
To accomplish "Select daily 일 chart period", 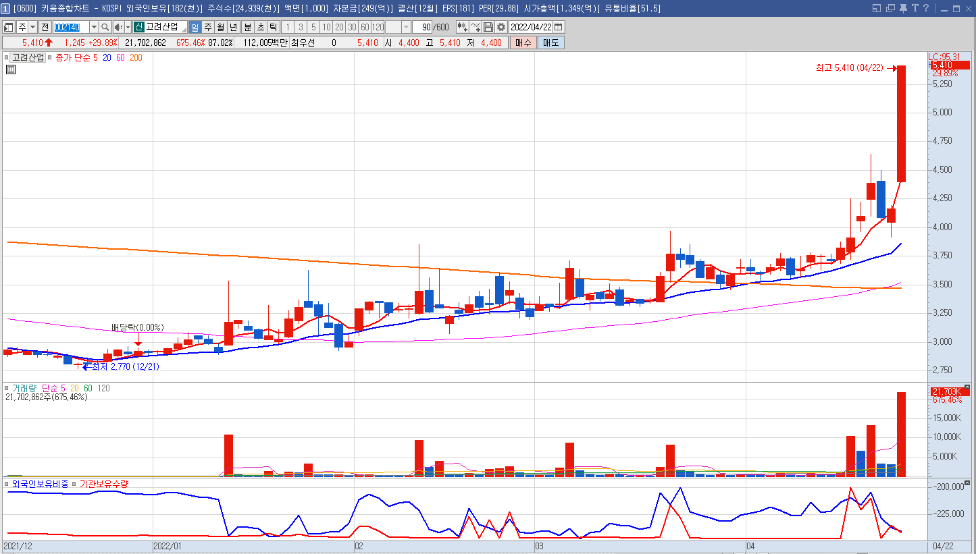I will coord(195,27).
